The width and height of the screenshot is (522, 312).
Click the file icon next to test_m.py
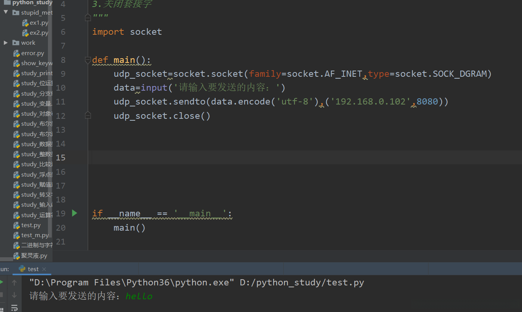point(16,235)
